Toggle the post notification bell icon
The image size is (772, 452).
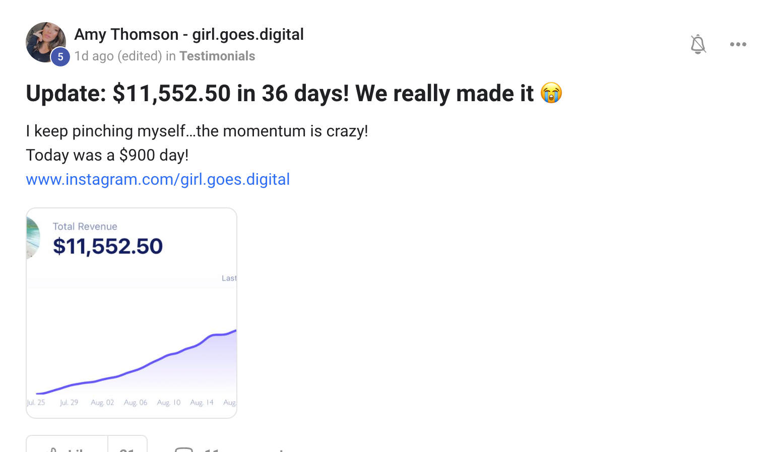point(698,44)
